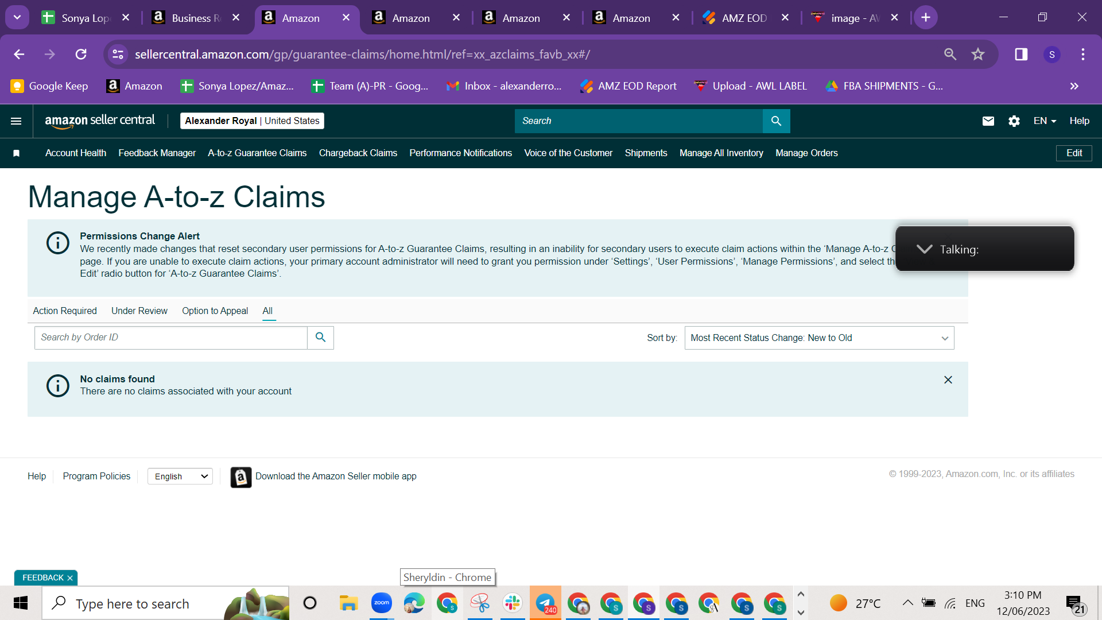Viewport: 1102px width, 620px height.
Task: Open Voice of the Customer link
Action: [x=568, y=153]
